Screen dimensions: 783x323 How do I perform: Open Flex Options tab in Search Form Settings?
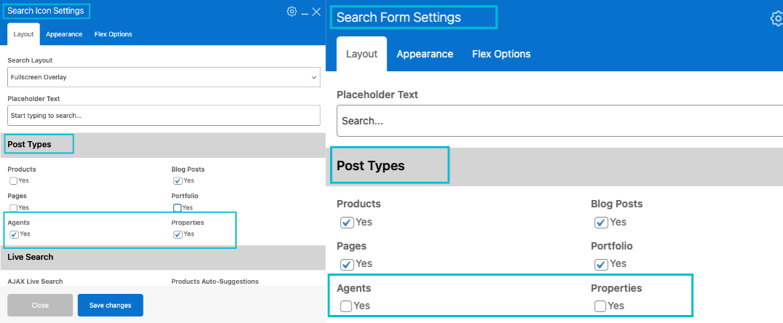[501, 54]
